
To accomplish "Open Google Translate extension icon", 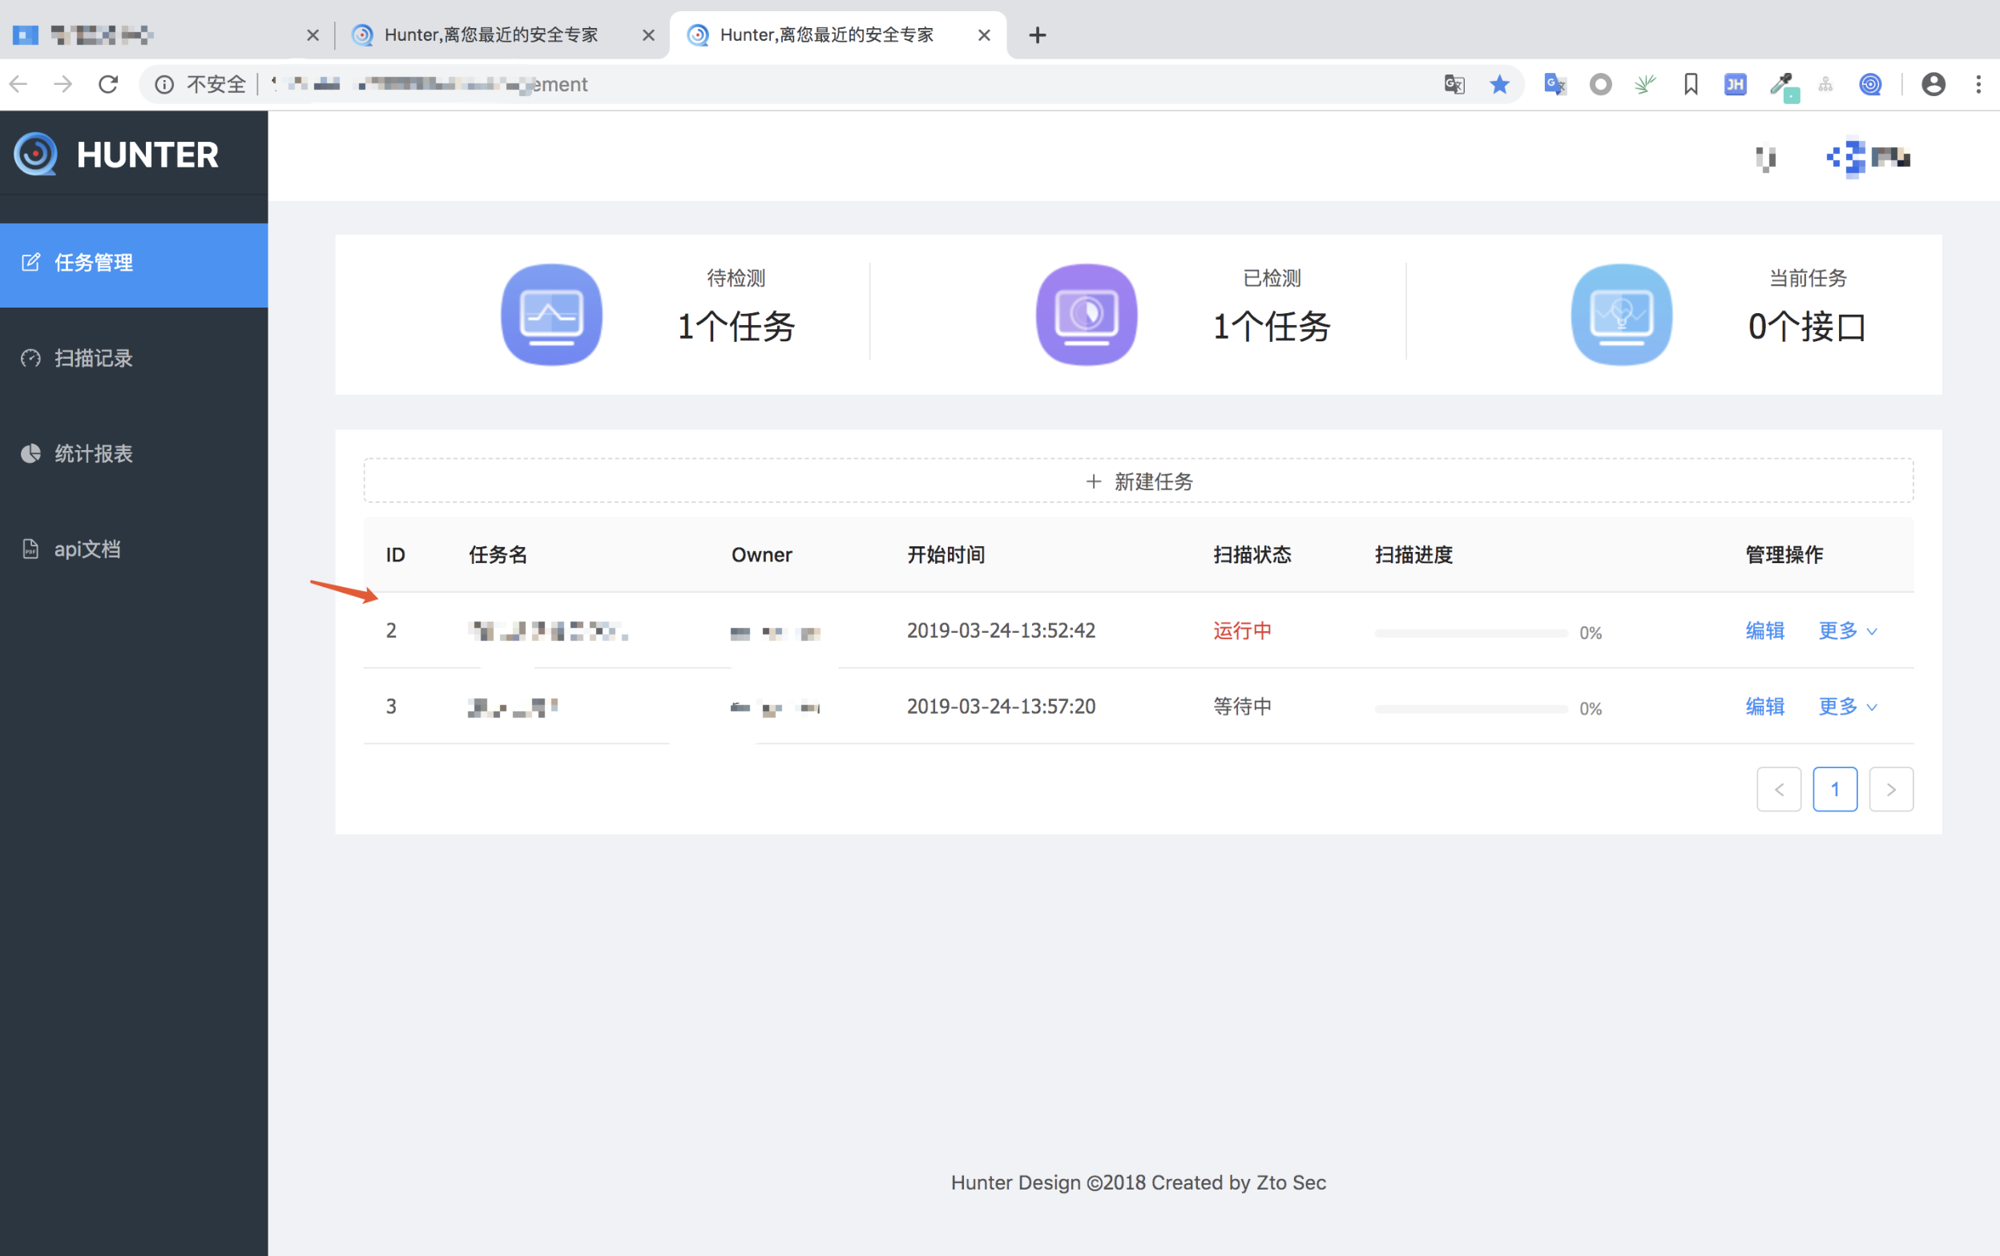I will click(1554, 85).
